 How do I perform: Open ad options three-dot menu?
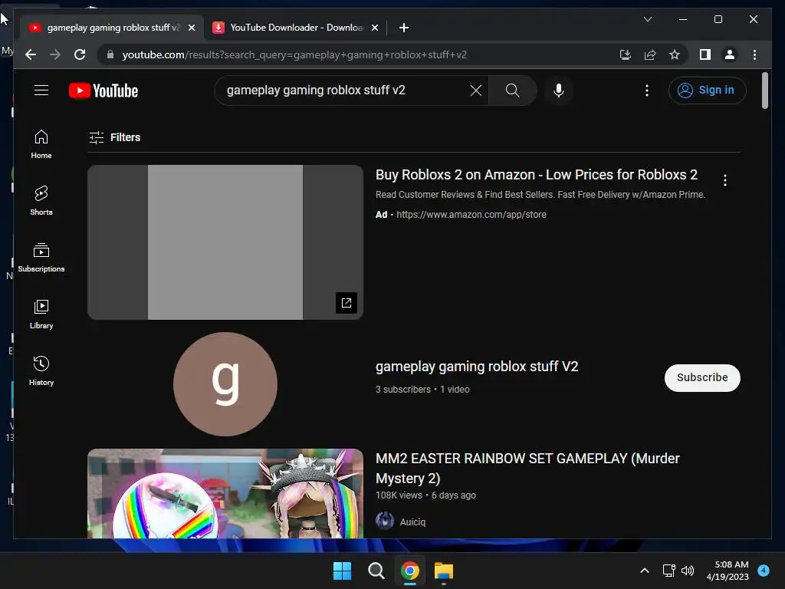(725, 180)
